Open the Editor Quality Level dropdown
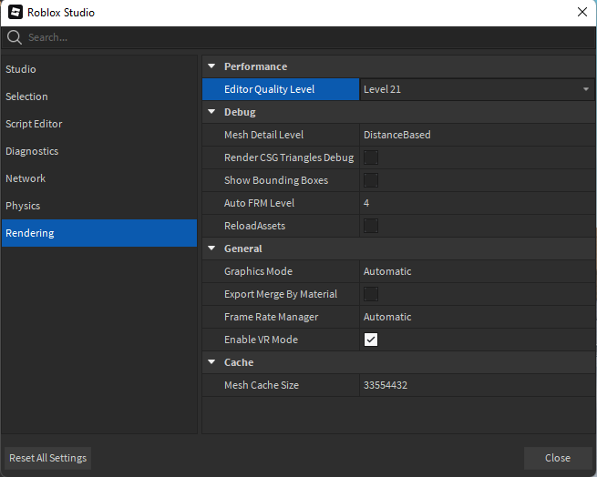 tap(477, 89)
